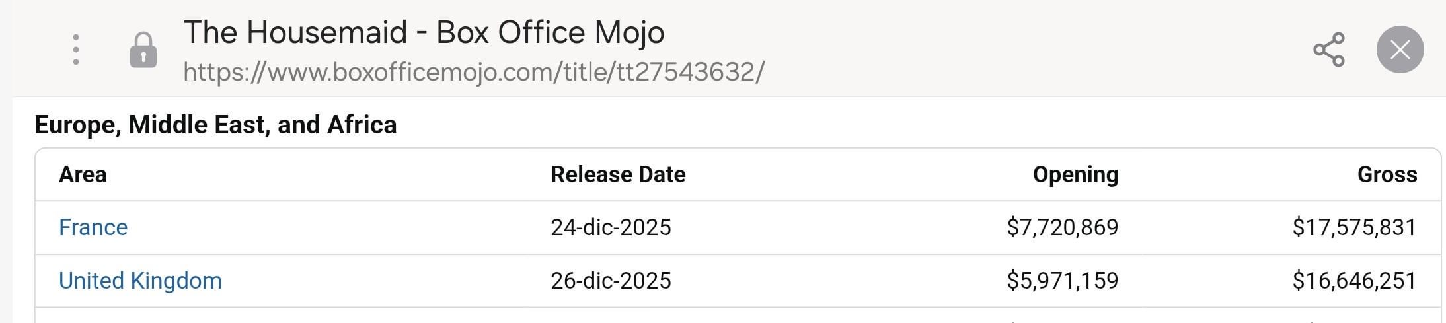The image size is (1446, 323).
Task: Tap the share icon
Action: click(1328, 50)
